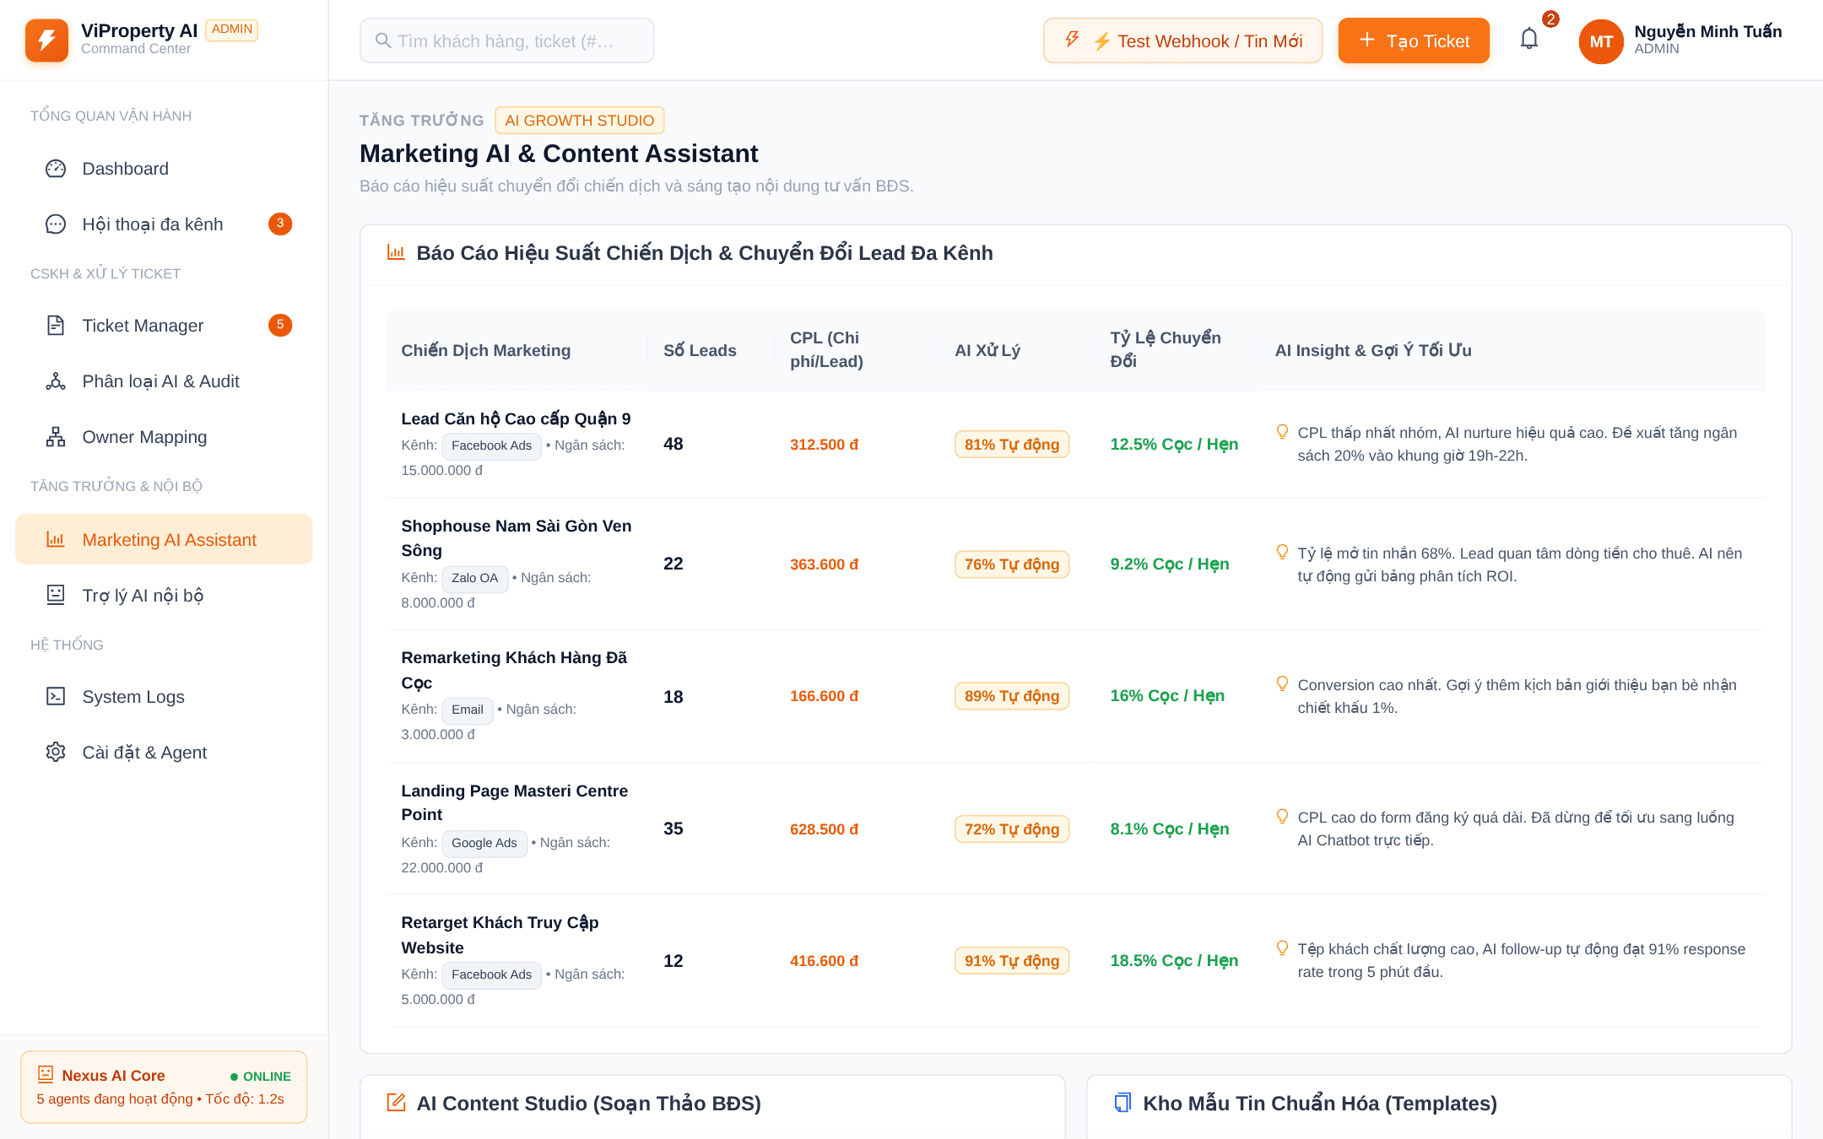Click the lightbulb icon in Remarketing Khách Hàng row
This screenshot has width=1823, height=1139.
click(1282, 684)
